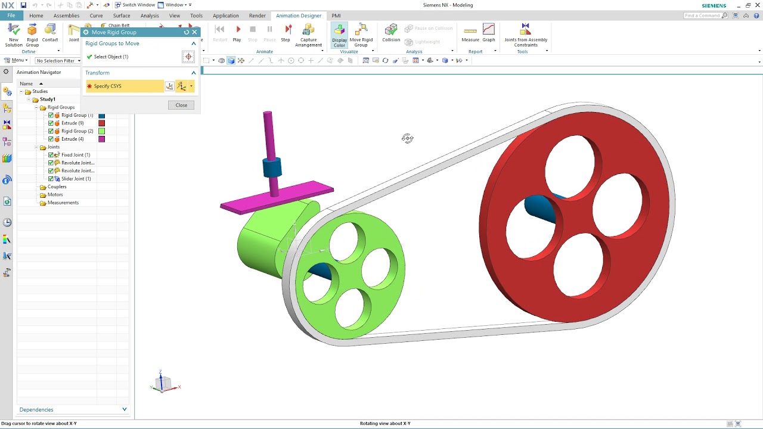Toggle Display Color in Visualize group
The image size is (763, 429).
[339, 35]
